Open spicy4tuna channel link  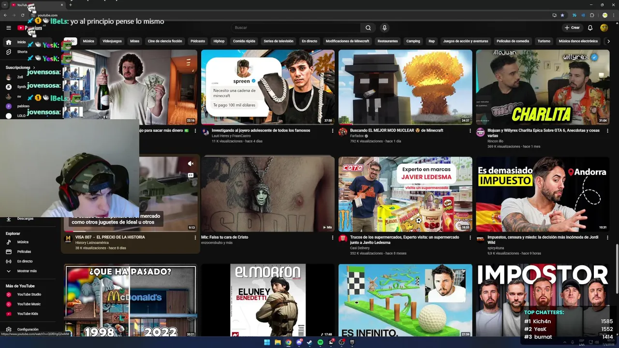[497, 248]
